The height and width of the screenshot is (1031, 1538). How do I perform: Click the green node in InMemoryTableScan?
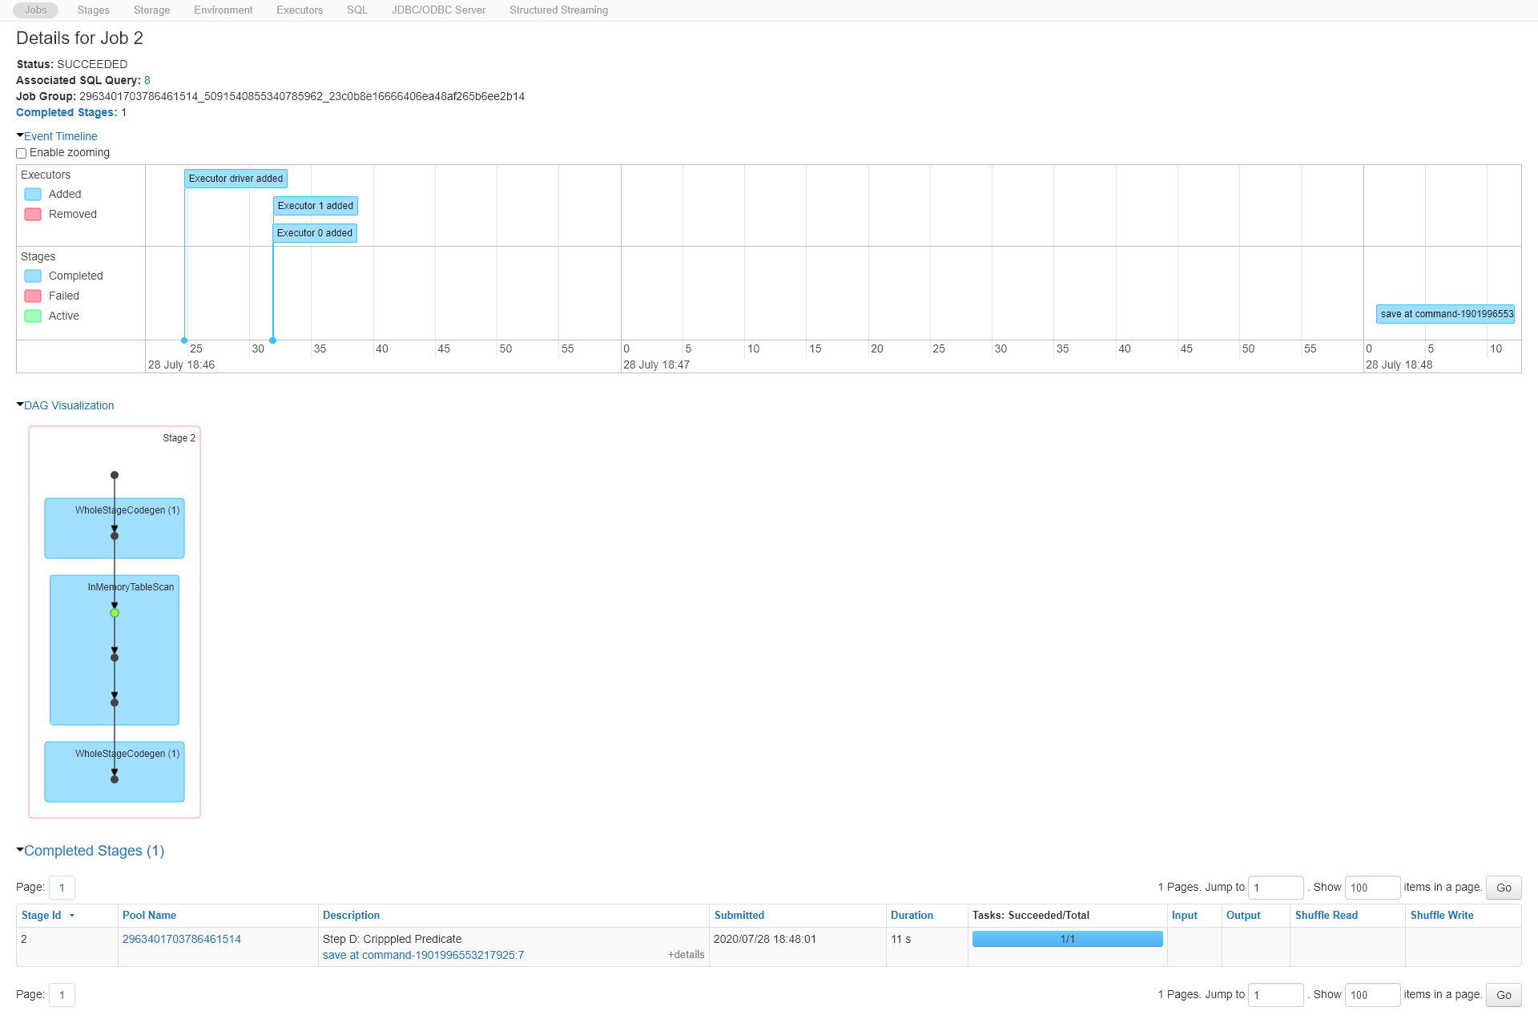pyautogui.click(x=115, y=613)
